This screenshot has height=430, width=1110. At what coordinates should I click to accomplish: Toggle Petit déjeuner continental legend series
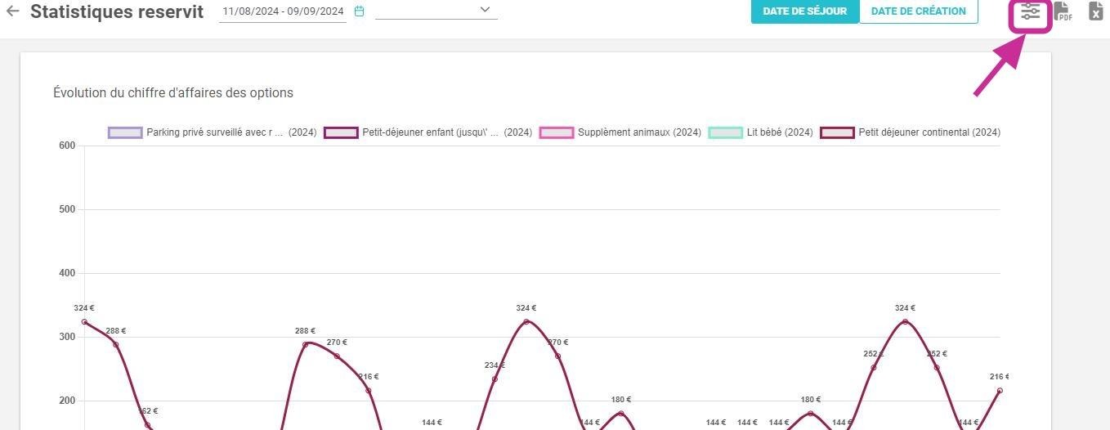pyautogui.click(x=911, y=132)
